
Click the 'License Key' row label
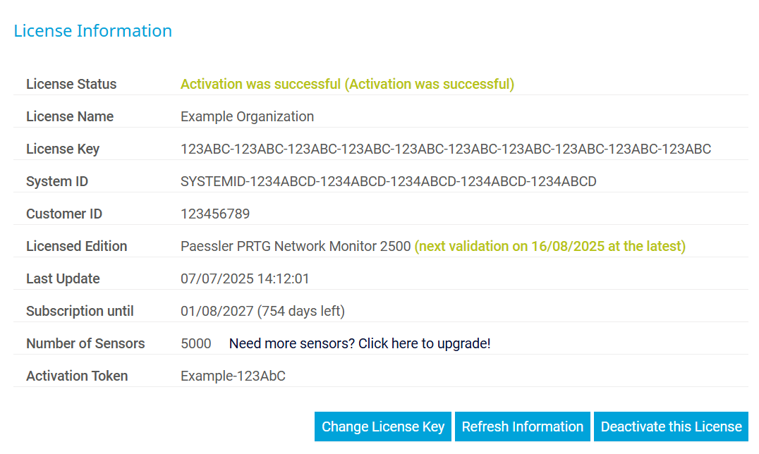tap(63, 149)
